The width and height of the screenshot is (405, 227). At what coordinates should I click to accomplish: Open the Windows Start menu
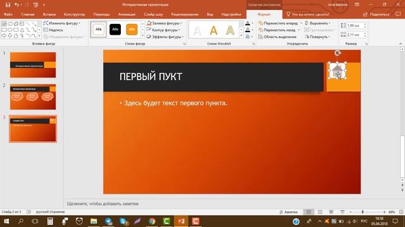click(6, 221)
